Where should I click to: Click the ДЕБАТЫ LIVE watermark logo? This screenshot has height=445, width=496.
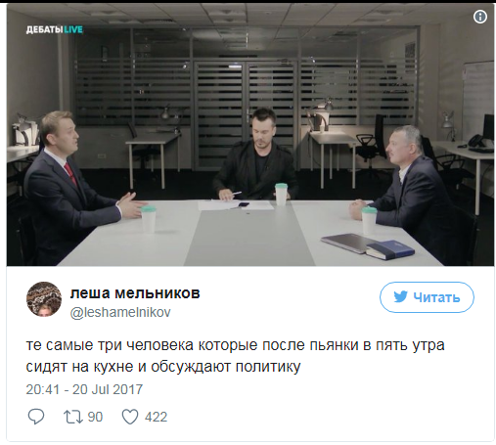click(x=55, y=29)
